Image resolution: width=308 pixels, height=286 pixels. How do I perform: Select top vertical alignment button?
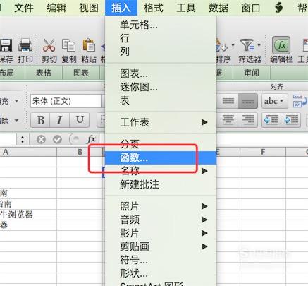[x=228, y=101]
